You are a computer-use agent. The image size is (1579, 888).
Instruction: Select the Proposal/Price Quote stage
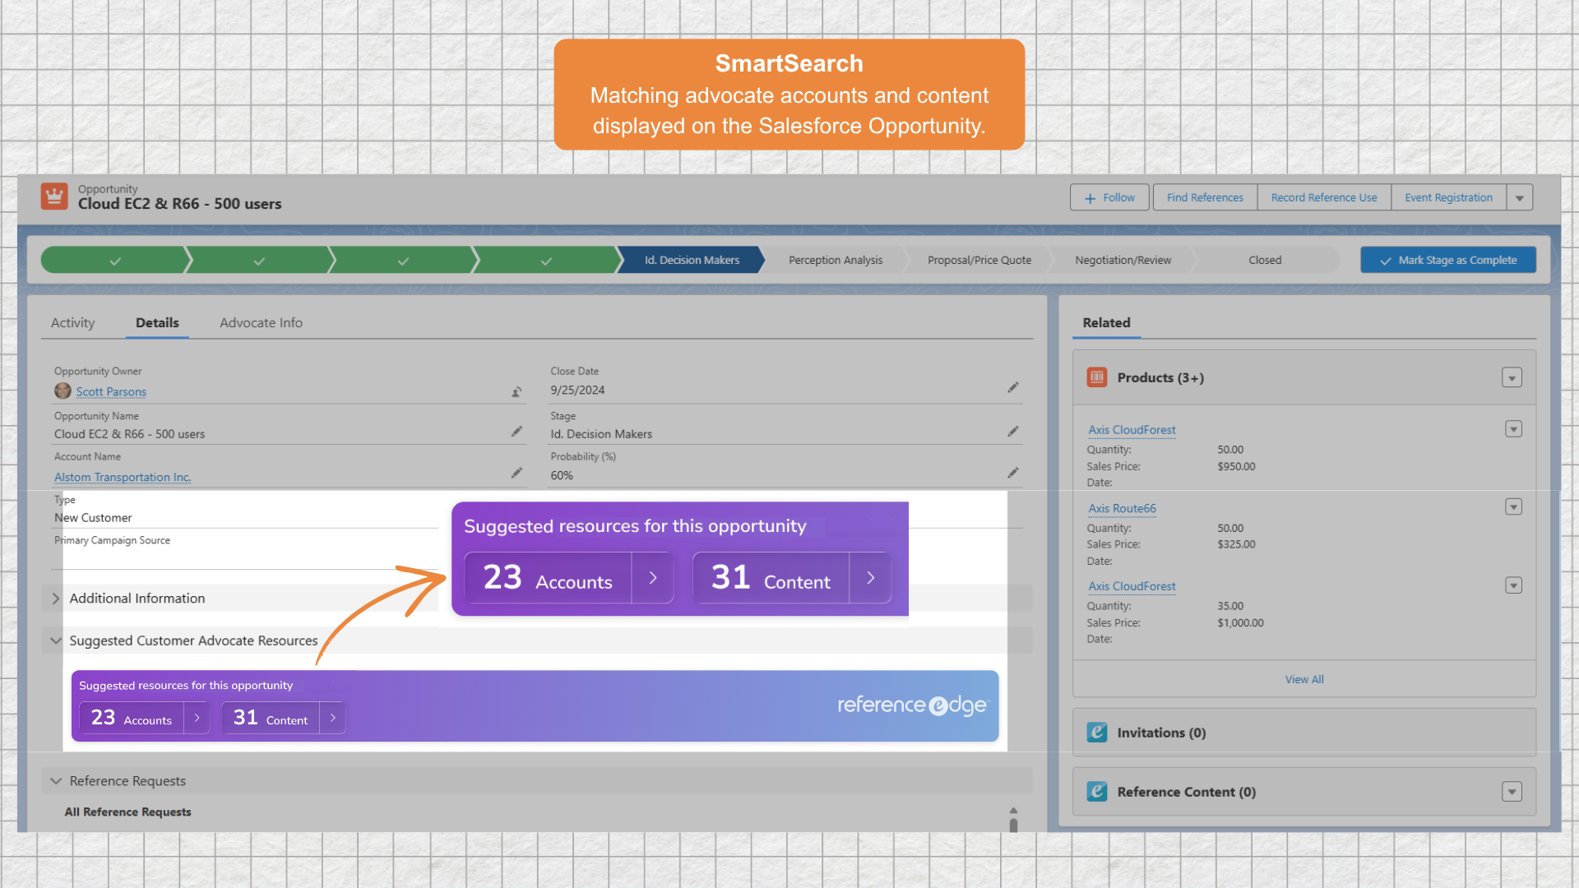click(x=979, y=261)
